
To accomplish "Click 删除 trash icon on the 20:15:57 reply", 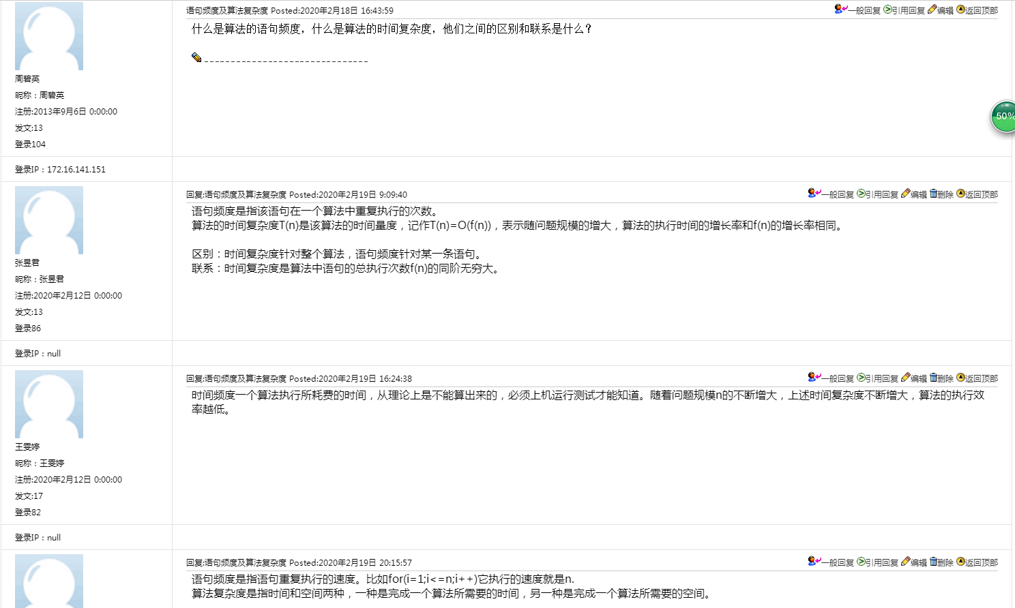I will point(933,561).
